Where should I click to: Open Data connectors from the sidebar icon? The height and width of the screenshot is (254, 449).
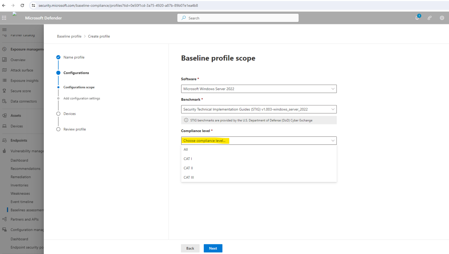4,101
